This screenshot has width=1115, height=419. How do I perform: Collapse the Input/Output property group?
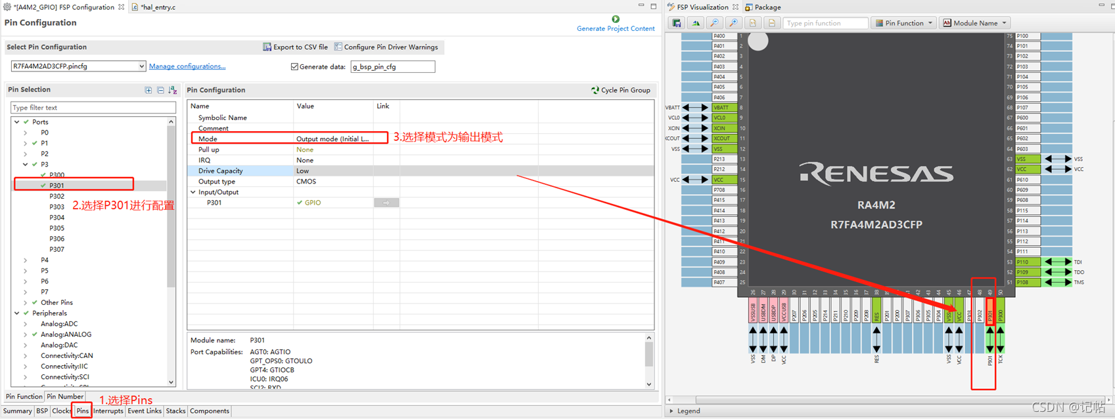pos(193,192)
